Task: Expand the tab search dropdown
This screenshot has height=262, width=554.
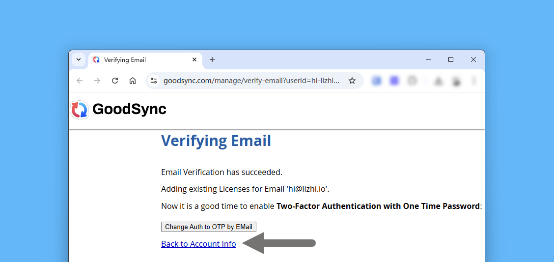Action: 79,59
